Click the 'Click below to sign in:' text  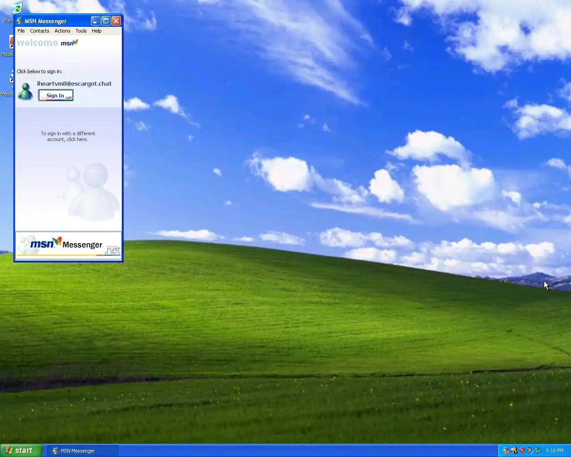click(x=39, y=71)
